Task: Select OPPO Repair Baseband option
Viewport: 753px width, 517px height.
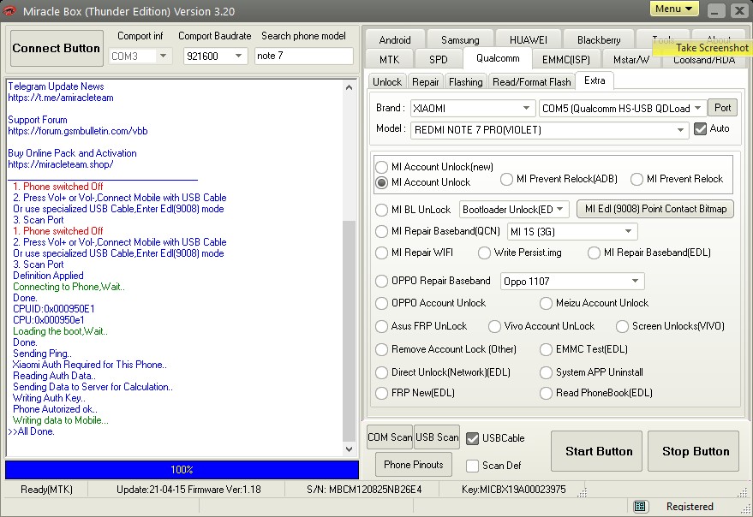Action: tap(381, 281)
